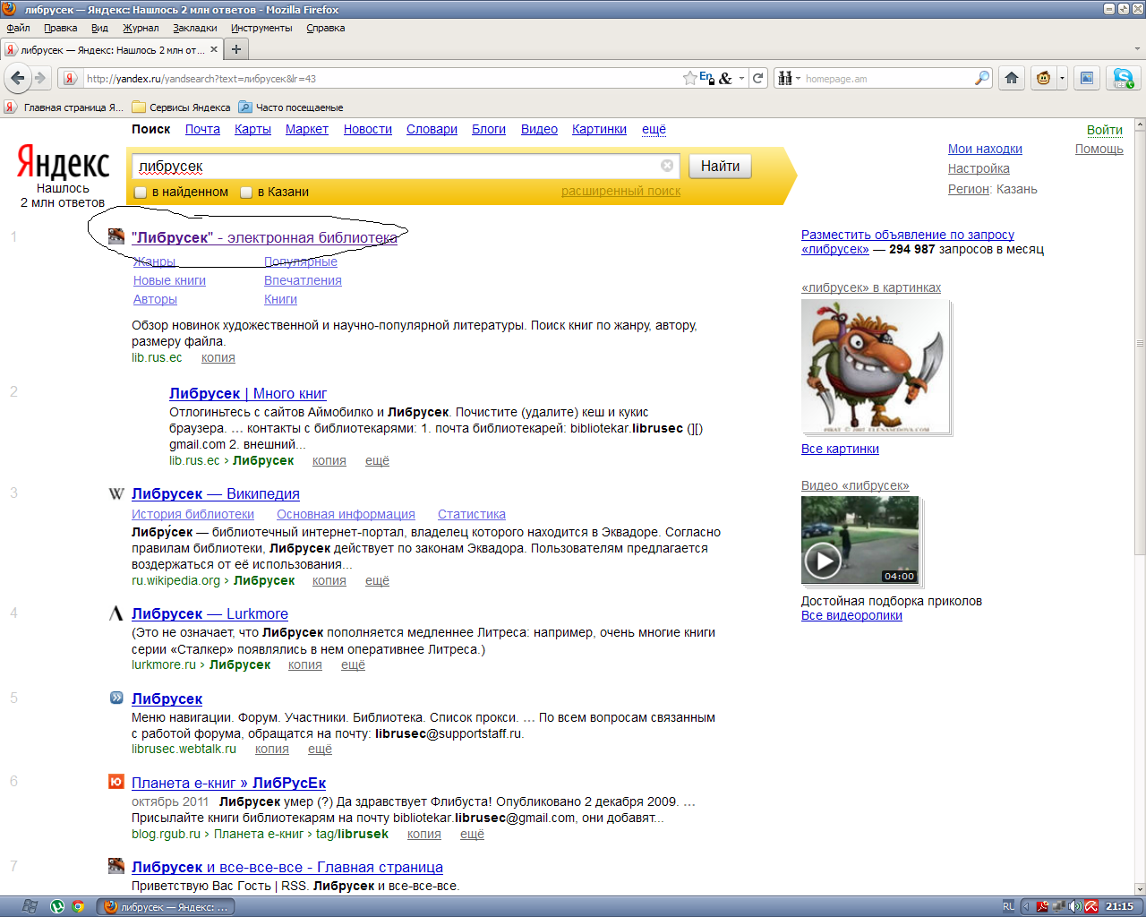This screenshot has height=917, width=1146.
Task: Tick the "в найденном" checkbox
Action: (141, 192)
